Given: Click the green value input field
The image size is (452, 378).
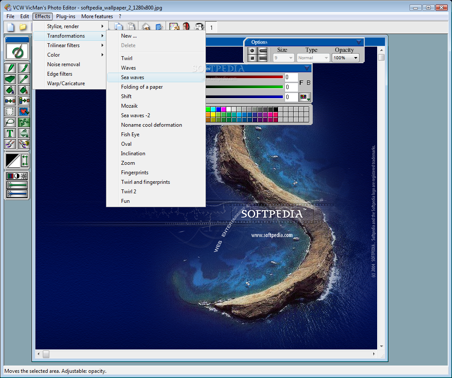Looking at the screenshot, I should (291, 87).
